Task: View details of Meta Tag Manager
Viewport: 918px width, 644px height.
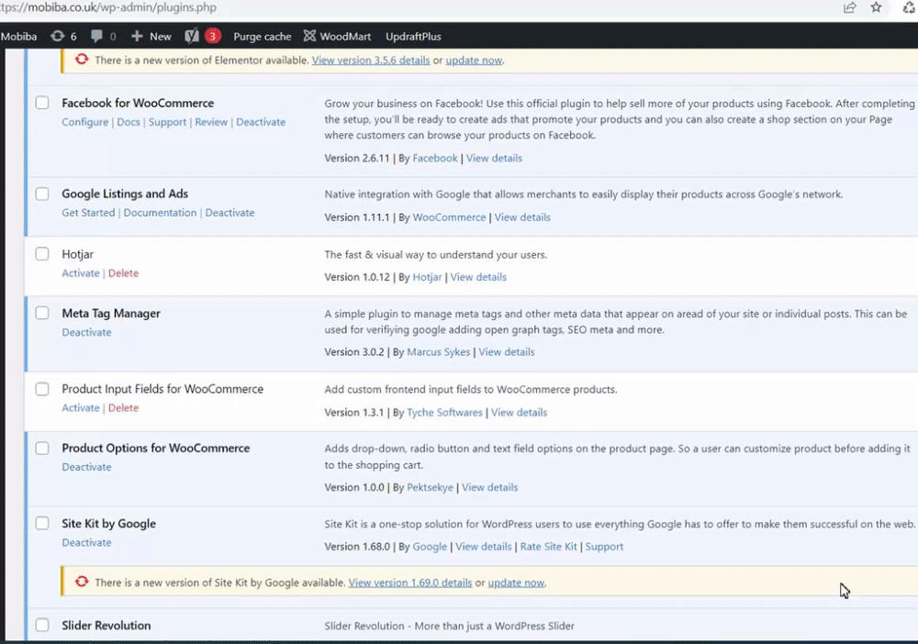Action: (x=507, y=351)
